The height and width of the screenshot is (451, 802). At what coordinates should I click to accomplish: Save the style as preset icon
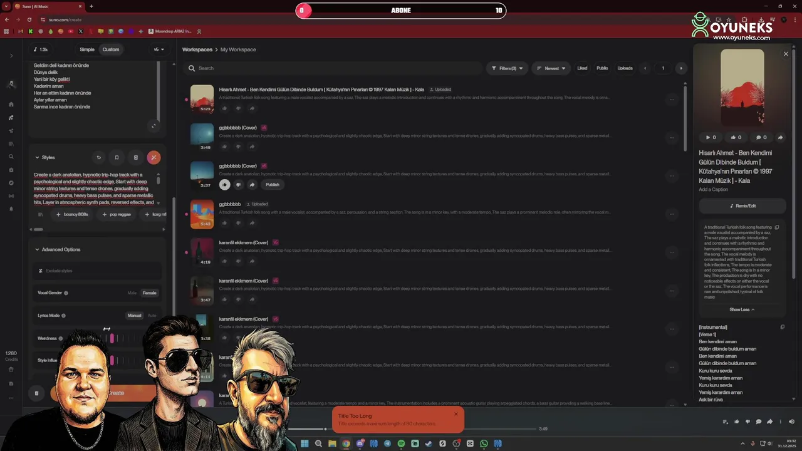pos(117,158)
